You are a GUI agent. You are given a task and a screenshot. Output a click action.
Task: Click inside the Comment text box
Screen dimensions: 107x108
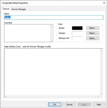tap(27, 33)
